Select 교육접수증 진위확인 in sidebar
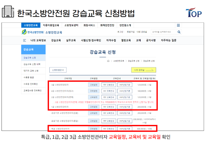 point(33,90)
